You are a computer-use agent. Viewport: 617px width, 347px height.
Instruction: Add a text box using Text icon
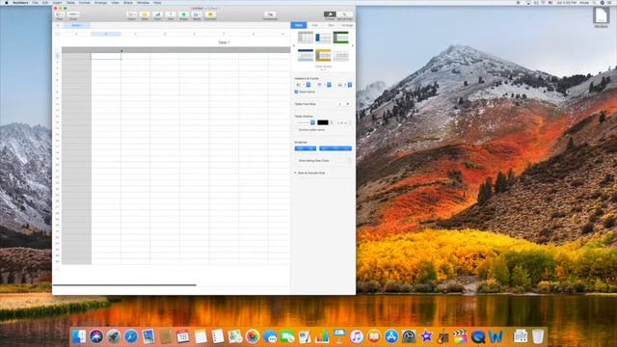(x=171, y=14)
